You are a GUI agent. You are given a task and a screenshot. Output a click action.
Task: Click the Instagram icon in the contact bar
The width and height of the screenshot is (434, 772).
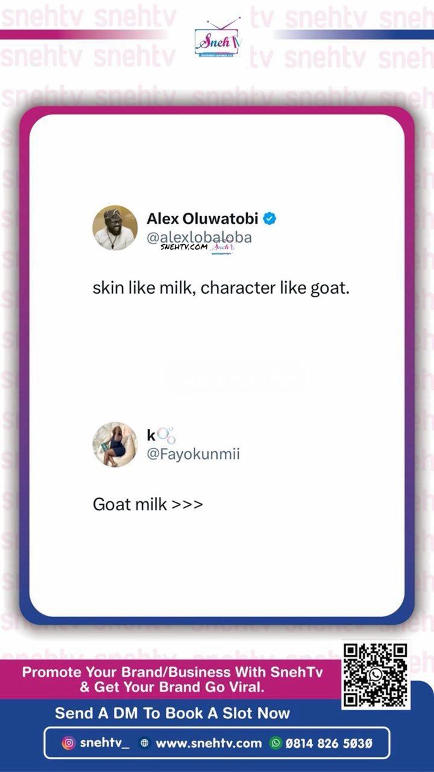point(68,743)
